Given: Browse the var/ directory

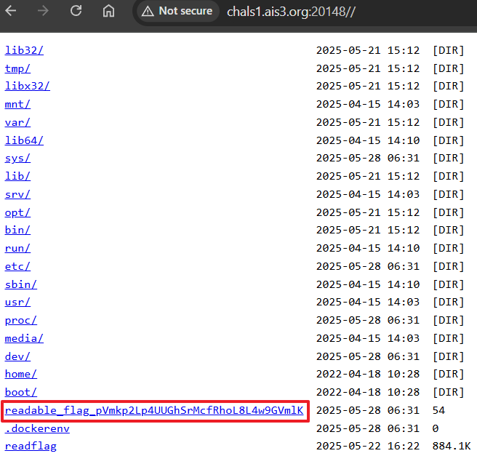Looking at the screenshot, I should click(x=17, y=122).
